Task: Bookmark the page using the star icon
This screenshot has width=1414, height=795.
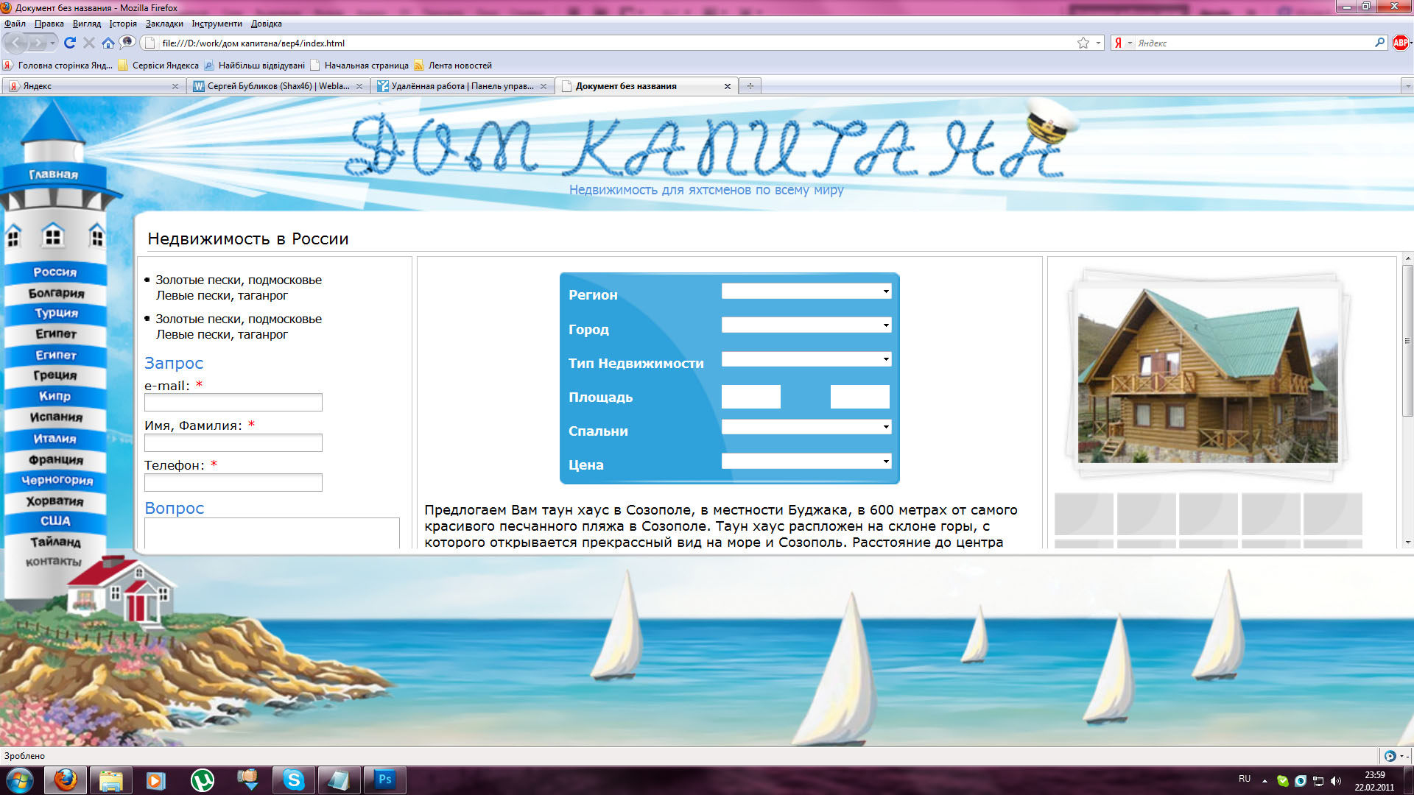Action: tap(1082, 43)
